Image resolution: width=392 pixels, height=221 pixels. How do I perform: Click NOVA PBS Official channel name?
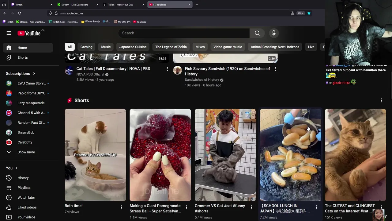[x=90, y=74]
